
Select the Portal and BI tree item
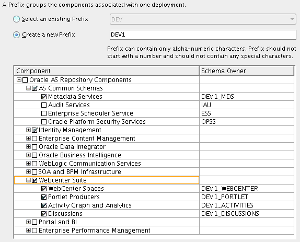pos(57,222)
